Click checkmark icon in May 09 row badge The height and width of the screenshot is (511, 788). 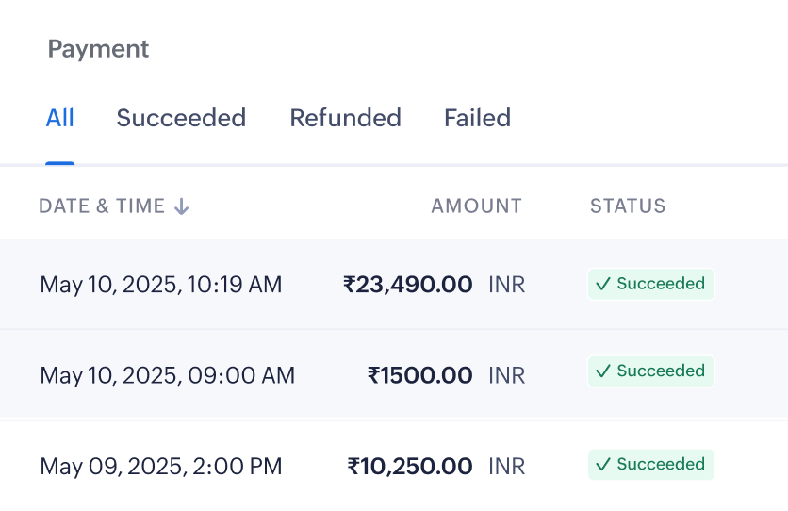pyautogui.click(x=603, y=465)
